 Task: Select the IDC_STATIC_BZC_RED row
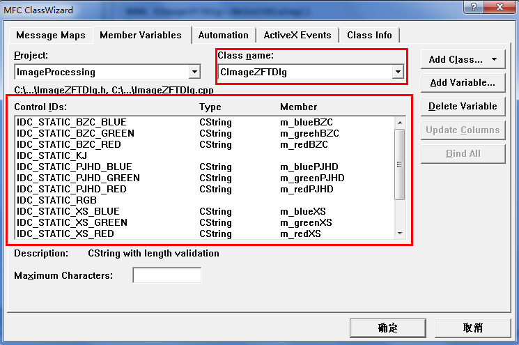click(206, 145)
